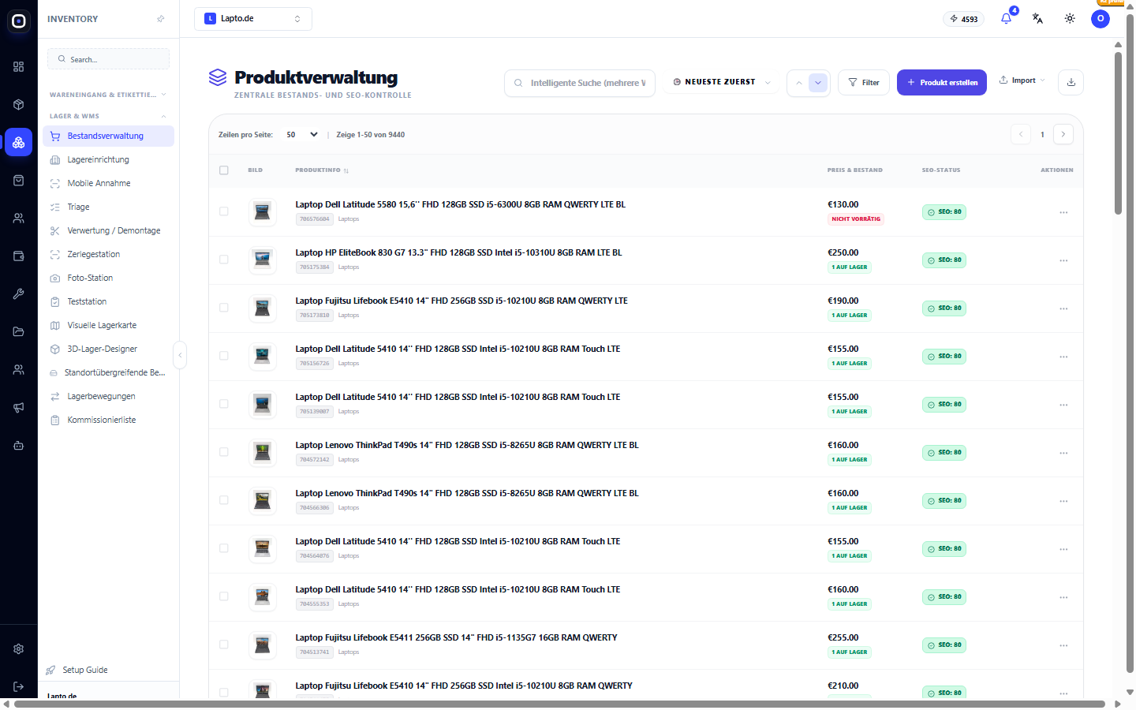
Task: Go to Teststation in sidebar
Action: pyautogui.click(x=108, y=301)
